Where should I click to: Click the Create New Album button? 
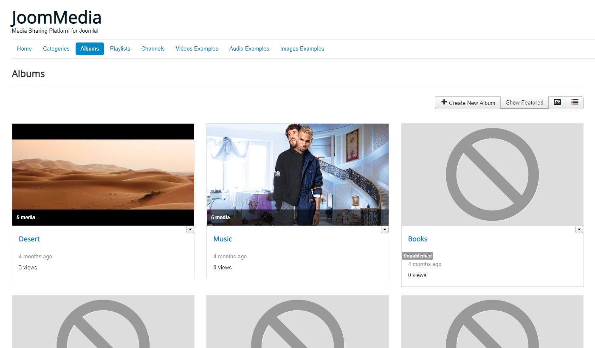click(468, 103)
